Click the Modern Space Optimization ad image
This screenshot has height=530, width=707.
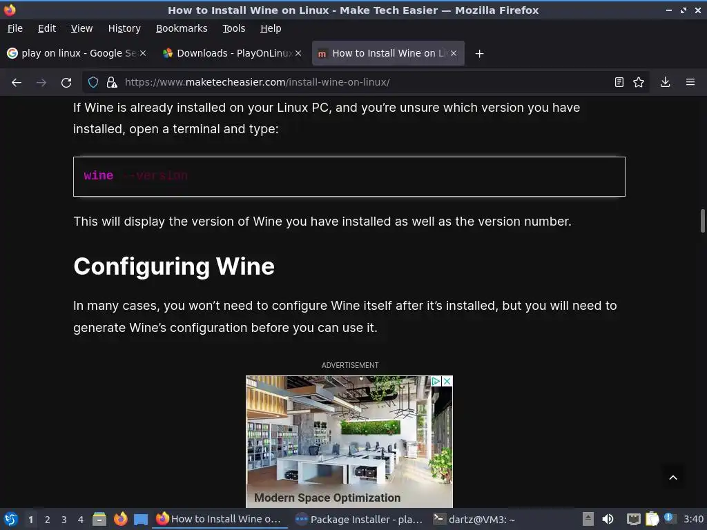coord(349,442)
